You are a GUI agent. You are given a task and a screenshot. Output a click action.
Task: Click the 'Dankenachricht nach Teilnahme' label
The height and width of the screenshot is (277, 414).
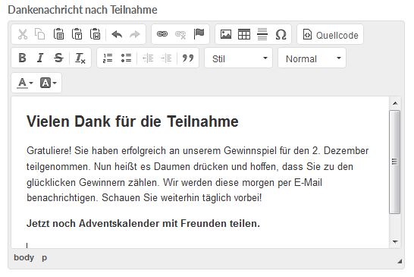[x=83, y=10]
